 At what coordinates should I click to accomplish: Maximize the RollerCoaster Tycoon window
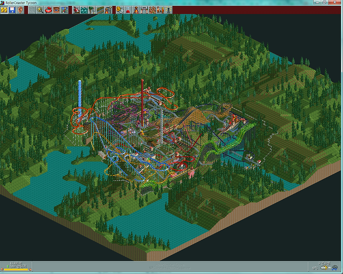tap(324, 2)
